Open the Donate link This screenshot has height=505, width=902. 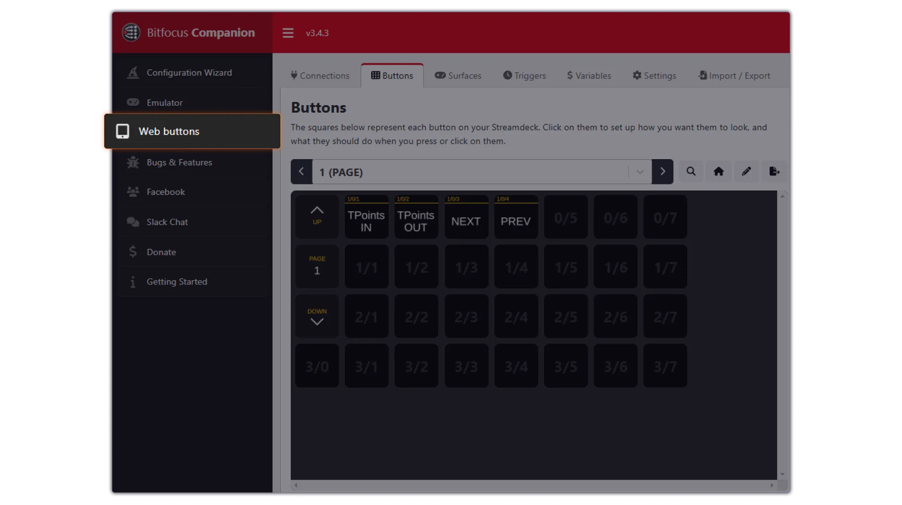point(193,252)
